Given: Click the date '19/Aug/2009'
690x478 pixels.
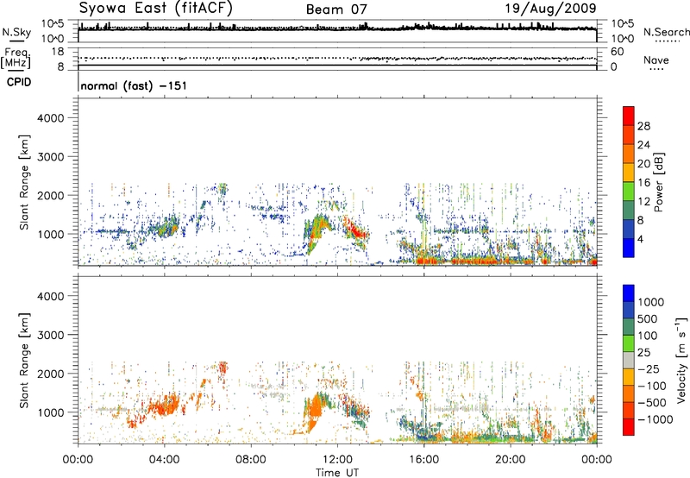Looking at the screenshot, I should (x=550, y=8).
